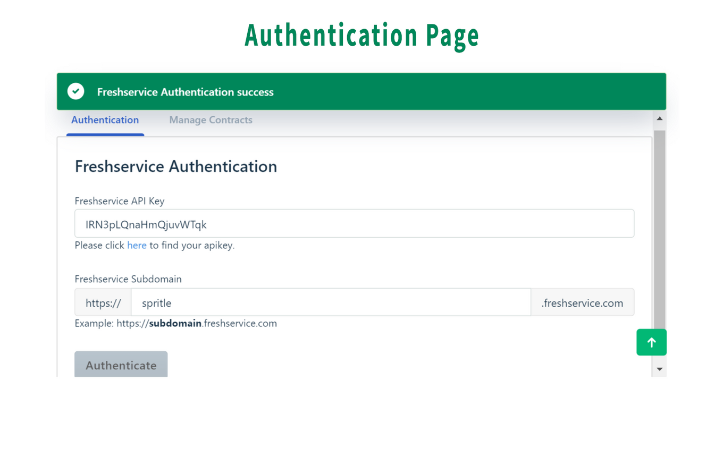723x451 pixels.
Task: Switch to the Authentication tab
Action: coord(105,120)
